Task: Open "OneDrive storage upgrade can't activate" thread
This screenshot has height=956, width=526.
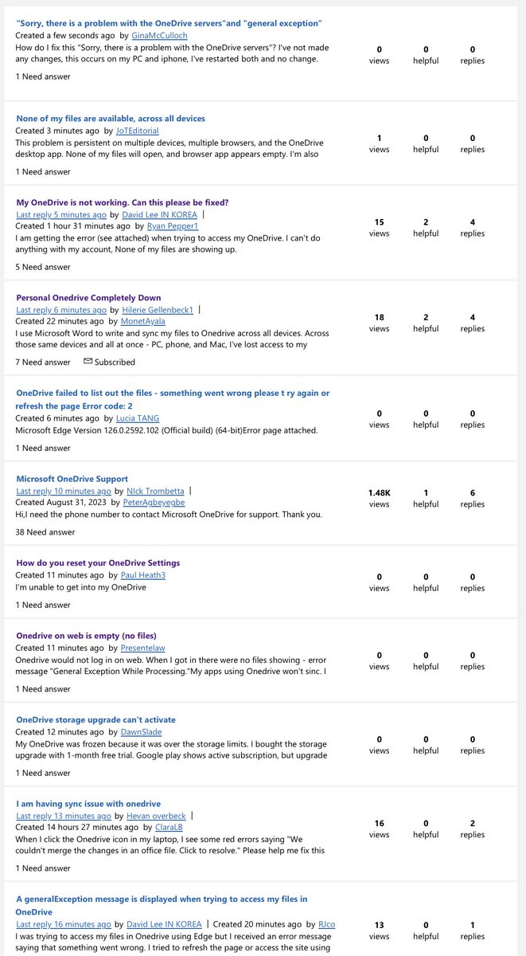Action: [x=95, y=719]
